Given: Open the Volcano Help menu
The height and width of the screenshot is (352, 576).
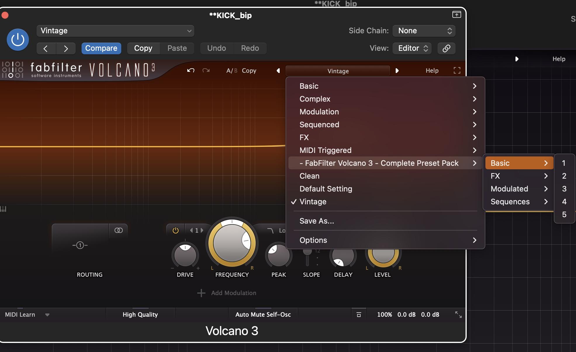Looking at the screenshot, I should click(432, 71).
